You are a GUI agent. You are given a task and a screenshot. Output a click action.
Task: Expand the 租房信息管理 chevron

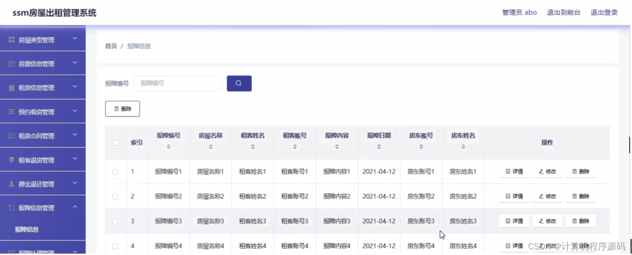pos(75,87)
